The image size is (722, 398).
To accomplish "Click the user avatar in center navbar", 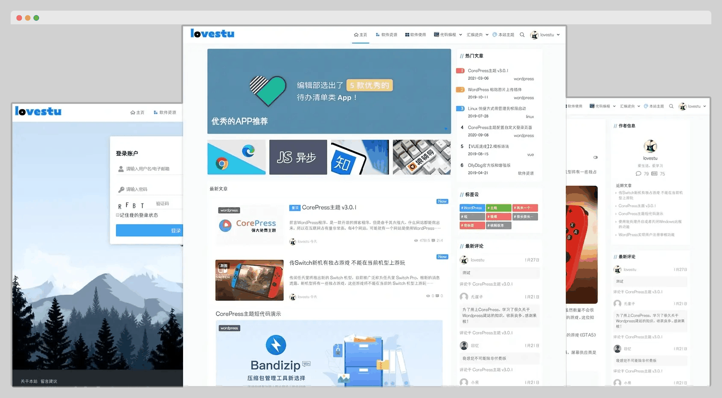I will coord(534,35).
